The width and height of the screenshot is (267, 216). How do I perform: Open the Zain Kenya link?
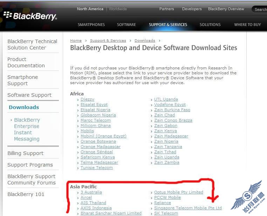pyautogui.click(x=165, y=131)
